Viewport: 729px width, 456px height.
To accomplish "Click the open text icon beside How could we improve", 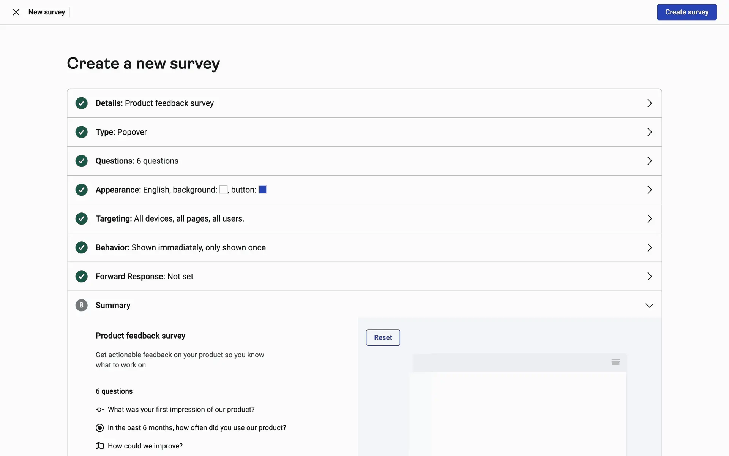I will pyautogui.click(x=99, y=446).
